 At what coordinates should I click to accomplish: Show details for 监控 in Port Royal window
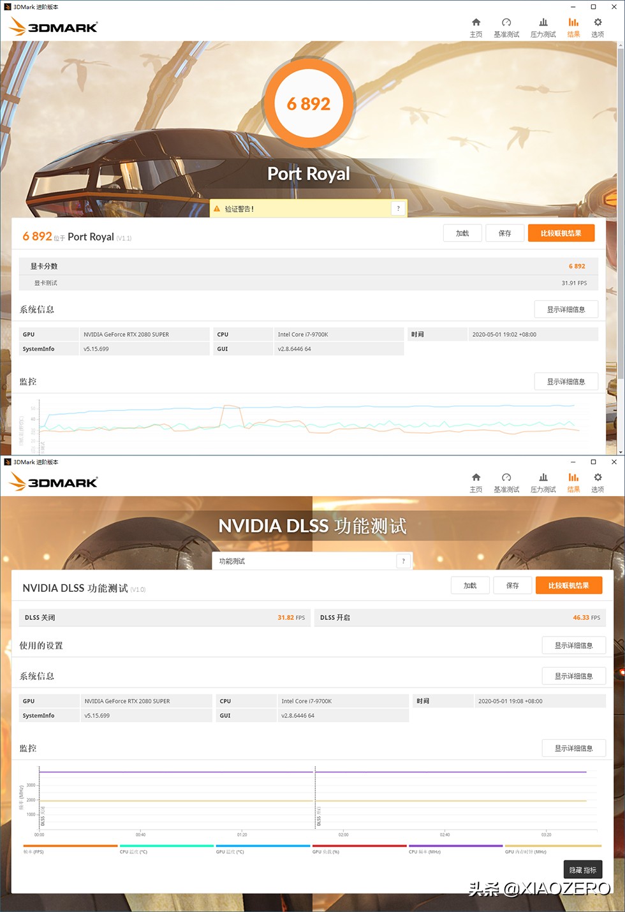[x=566, y=381]
